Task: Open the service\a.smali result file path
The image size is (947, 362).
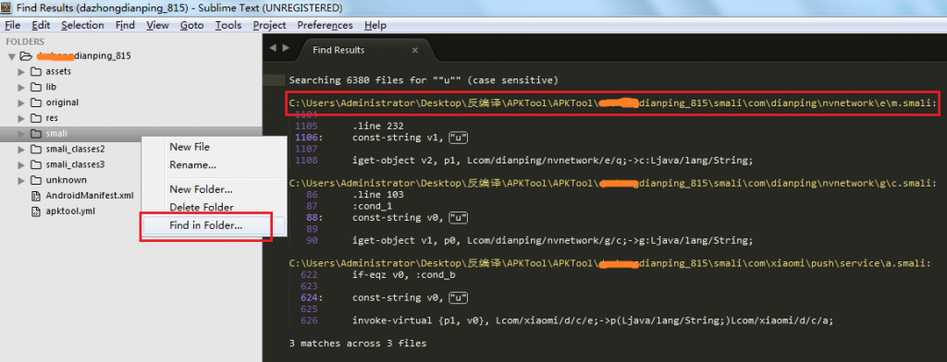Action: tap(610, 263)
